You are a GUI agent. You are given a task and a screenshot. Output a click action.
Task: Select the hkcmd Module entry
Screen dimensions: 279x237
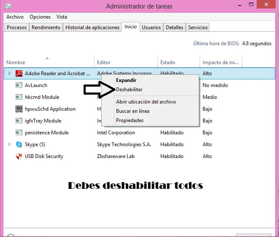coord(42,97)
